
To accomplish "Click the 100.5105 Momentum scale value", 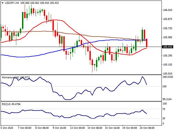I will [168, 77].
